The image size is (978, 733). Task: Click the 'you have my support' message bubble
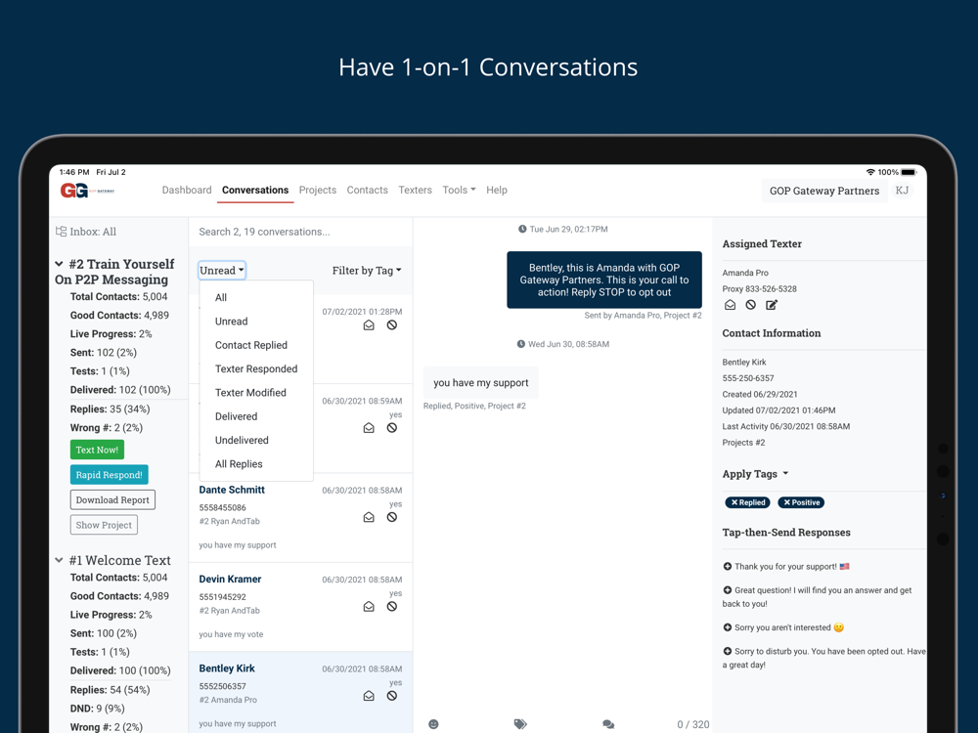(x=481, y=383)
